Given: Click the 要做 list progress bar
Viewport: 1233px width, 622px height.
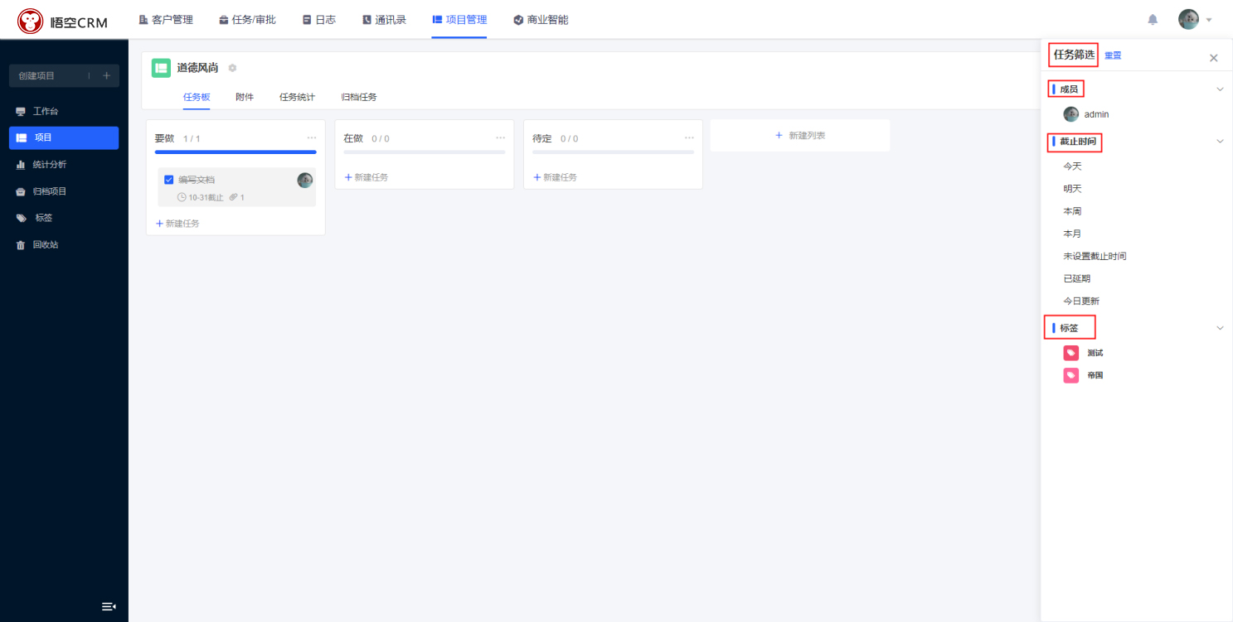Looking at the screenshot, I should click(x=235, y=152).
